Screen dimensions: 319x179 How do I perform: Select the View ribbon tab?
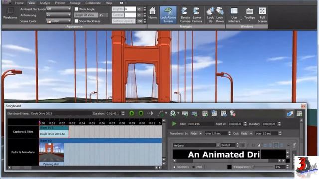31,3
